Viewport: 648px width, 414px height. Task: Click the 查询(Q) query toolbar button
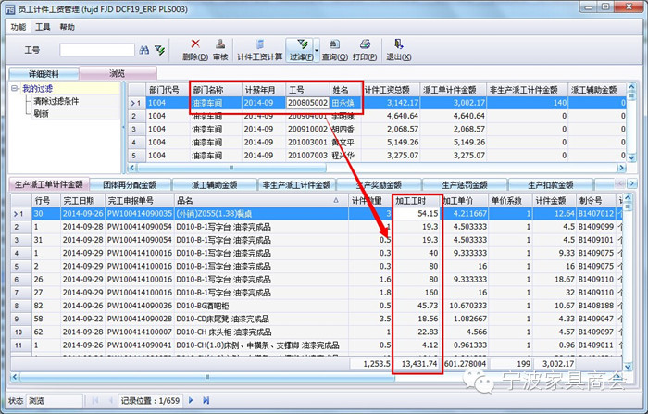coord(334,50)
